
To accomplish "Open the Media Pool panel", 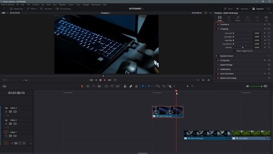I will coord(17,9).
